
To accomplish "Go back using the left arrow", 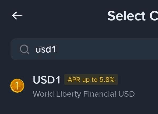I will coord(17,16).
